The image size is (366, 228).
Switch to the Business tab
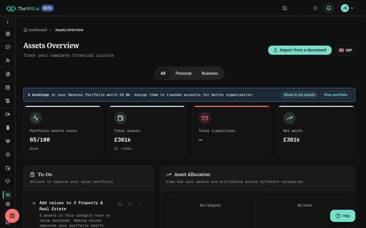(210, 73)
